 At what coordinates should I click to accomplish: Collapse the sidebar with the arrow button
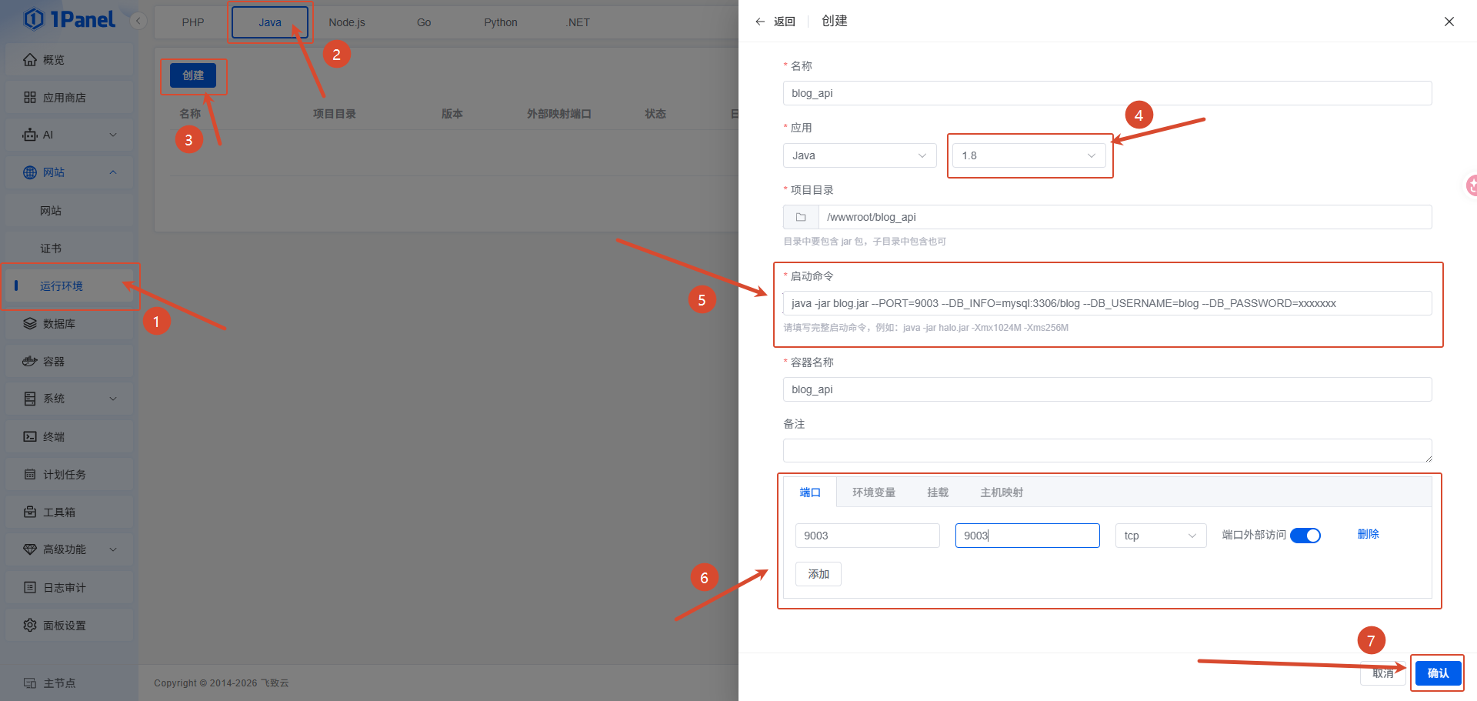(x=138, y=21)
